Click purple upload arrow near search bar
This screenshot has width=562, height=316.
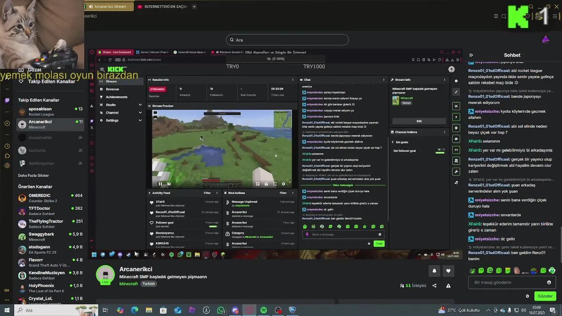(x=546, y=39)
